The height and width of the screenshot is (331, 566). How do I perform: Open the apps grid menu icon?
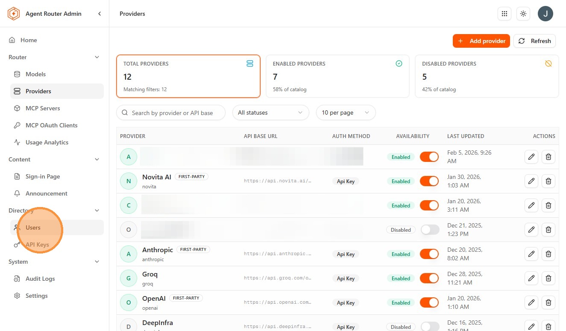click(x=504, y=14)
